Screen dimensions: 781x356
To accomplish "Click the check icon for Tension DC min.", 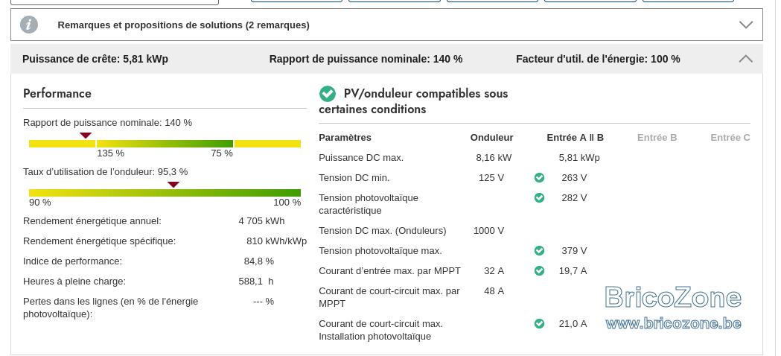I will 540,177.
